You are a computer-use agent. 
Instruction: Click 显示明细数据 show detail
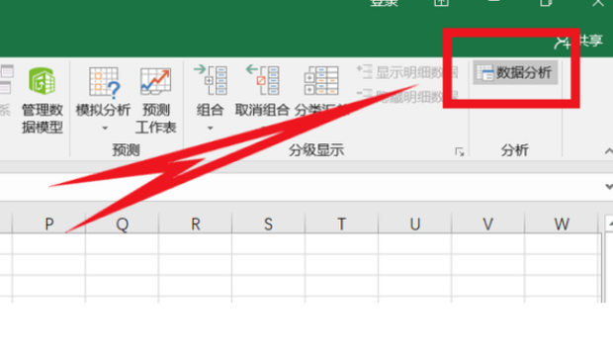coord(407,72)
